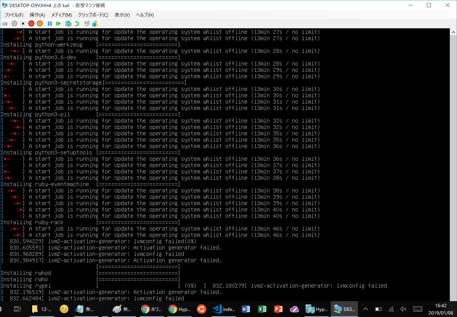457x317 pixels.
Task: Click the Enhanced Session toolbar icon
Action: [87, 24]
